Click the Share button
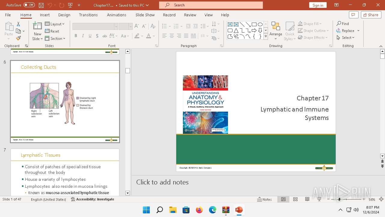The image size is (385, 217). pyautogui.click(x=371, y=15)
